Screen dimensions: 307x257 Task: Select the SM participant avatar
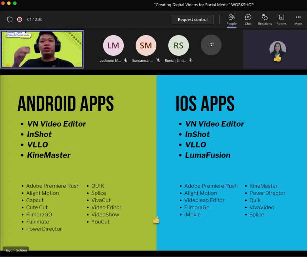[x=146, y=45]
